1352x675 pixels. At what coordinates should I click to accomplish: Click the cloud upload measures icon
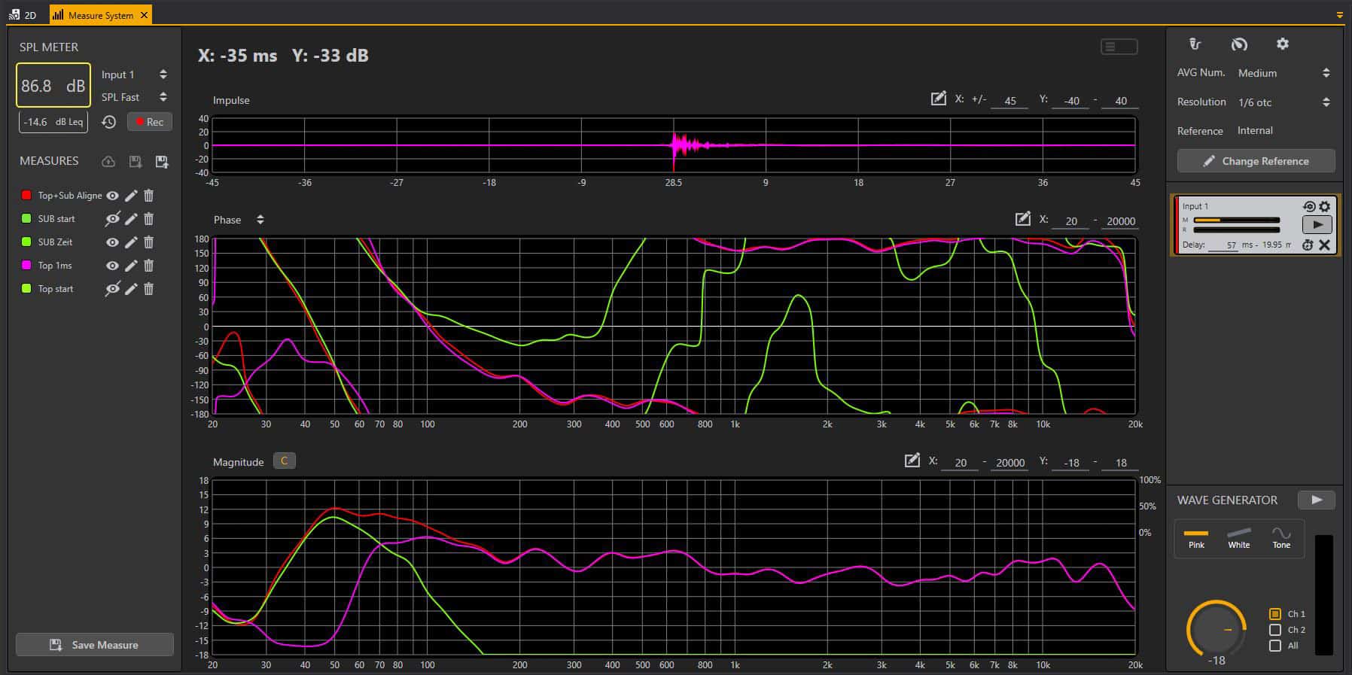pyautogui.click(x=108, y=162)
